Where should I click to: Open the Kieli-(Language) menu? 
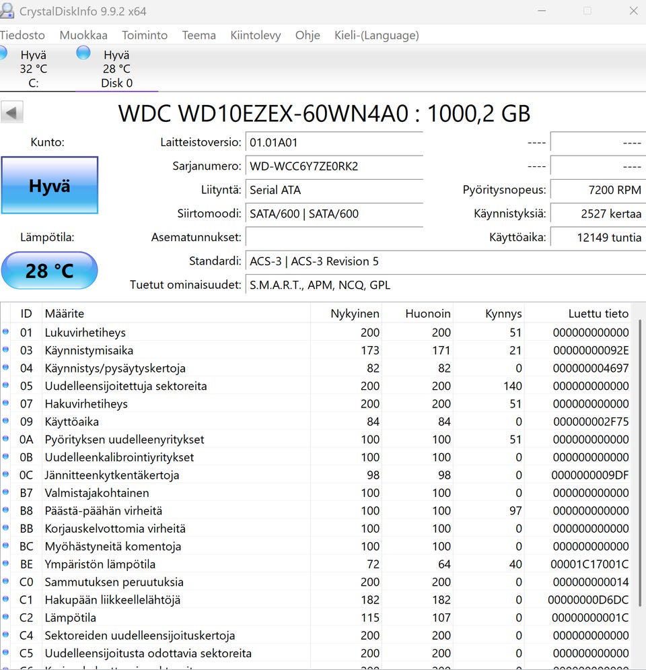pos(377,35)
